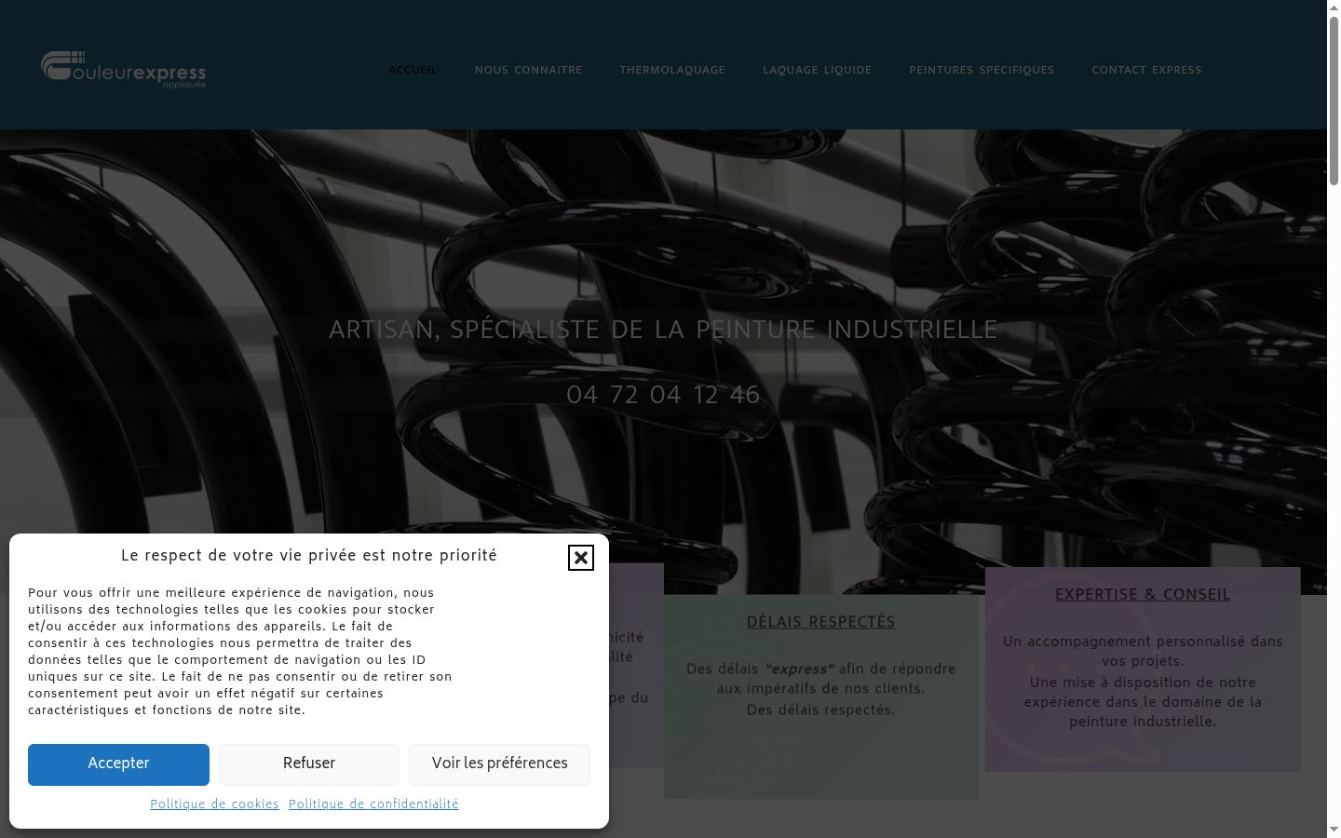Screen dimensions: 1341x838
Task: Select Contact Express in navigation
Action: (1146, 70)
